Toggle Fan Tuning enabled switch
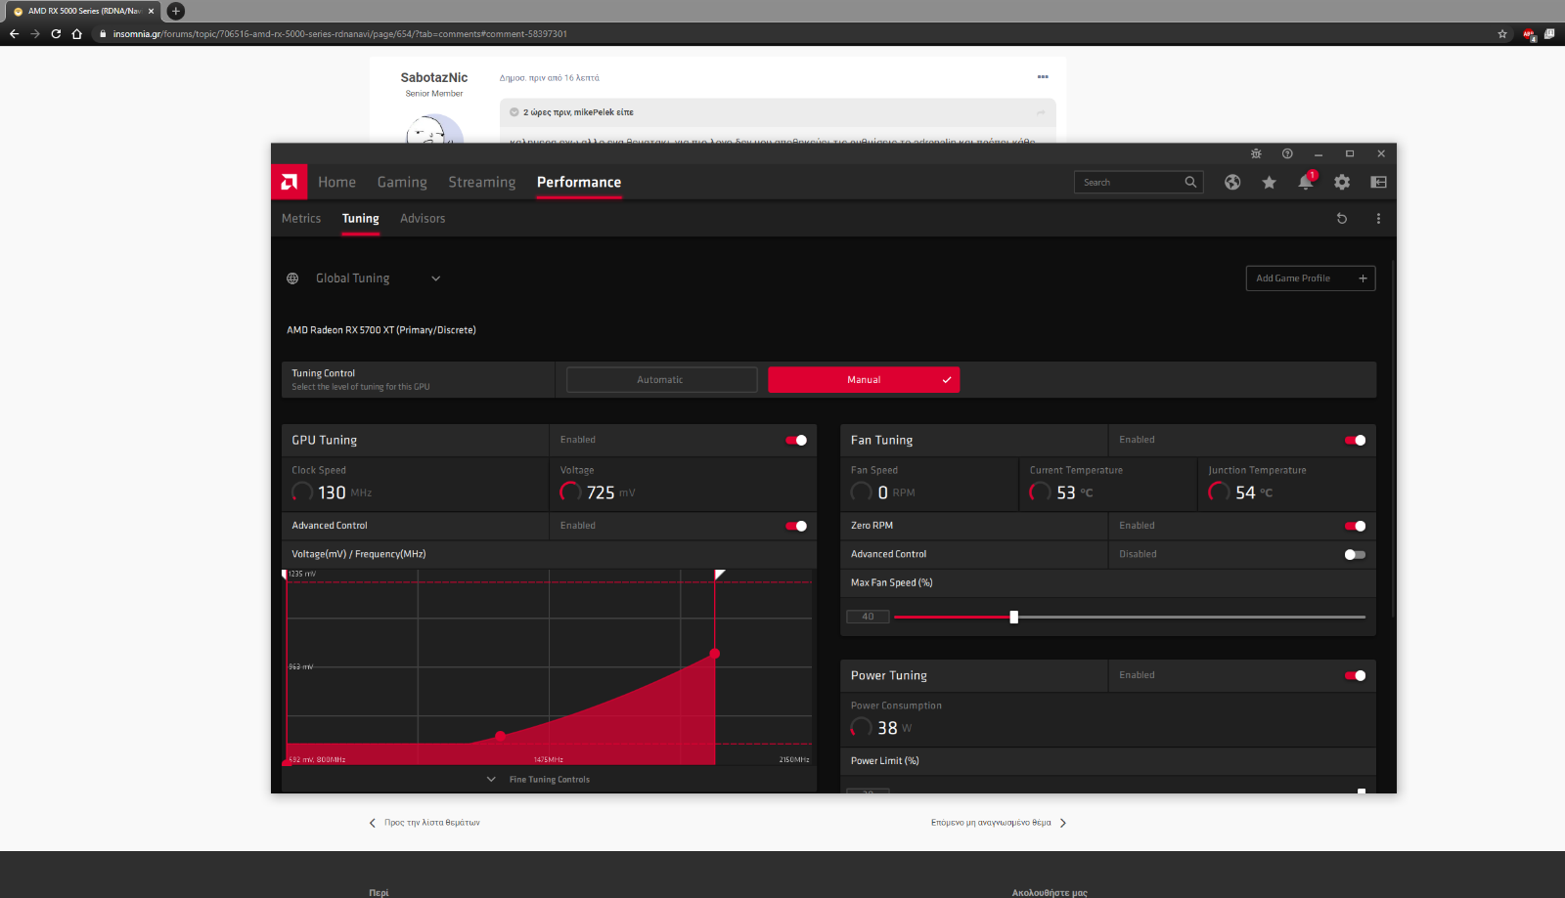Image resolution: width=1565 pixels, height=898 pixels. (1356, 441)
